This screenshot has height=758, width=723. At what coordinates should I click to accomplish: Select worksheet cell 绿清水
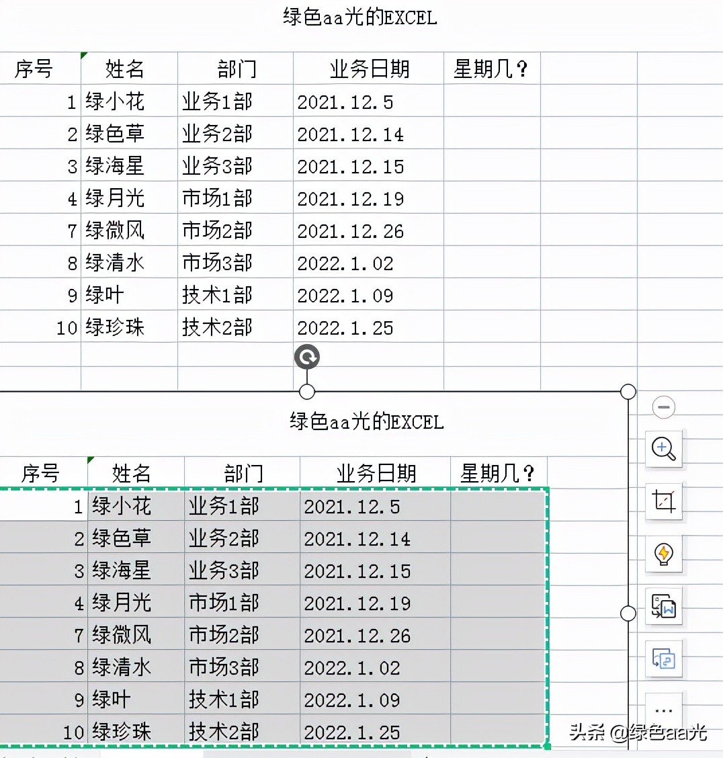(129, 262)
